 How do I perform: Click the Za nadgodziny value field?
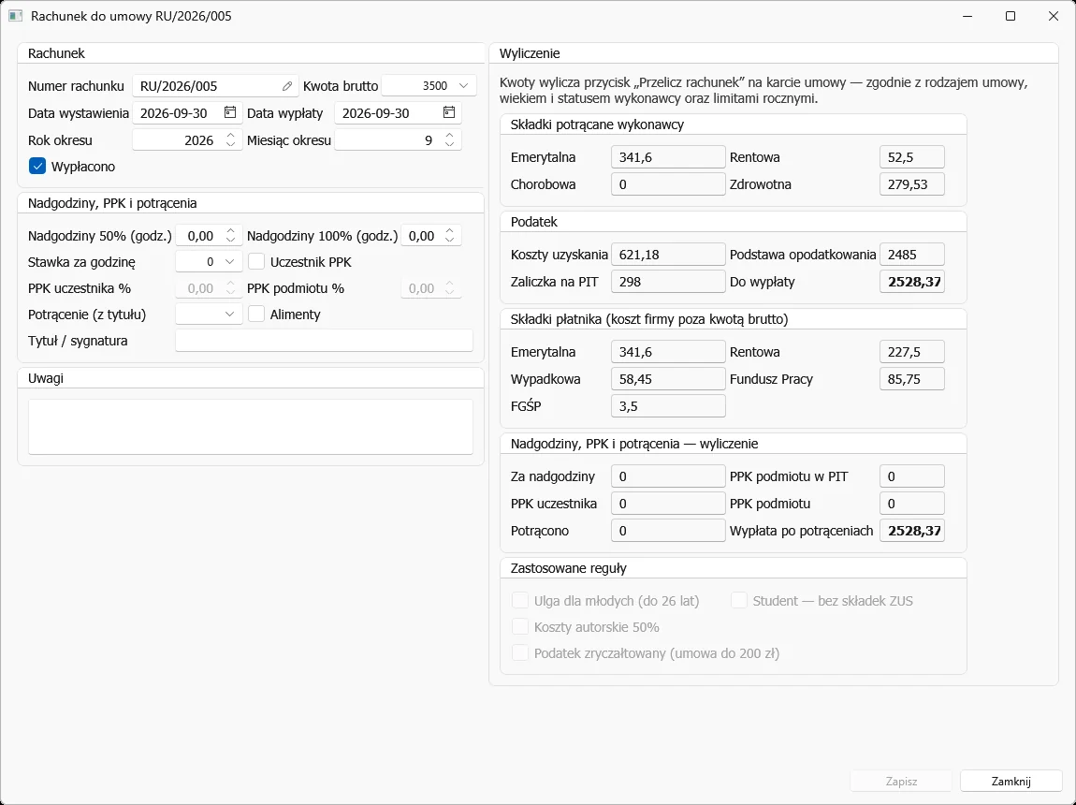click(668, 476)
